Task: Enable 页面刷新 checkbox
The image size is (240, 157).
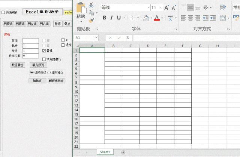Action: (x=3, y=12)
